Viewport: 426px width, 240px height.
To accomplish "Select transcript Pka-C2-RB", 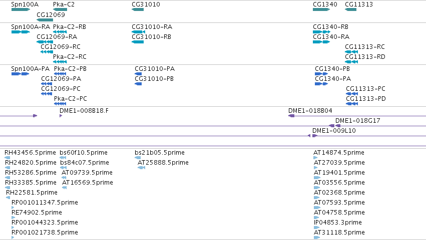I will pyautogui.click(x=70, y=27).
